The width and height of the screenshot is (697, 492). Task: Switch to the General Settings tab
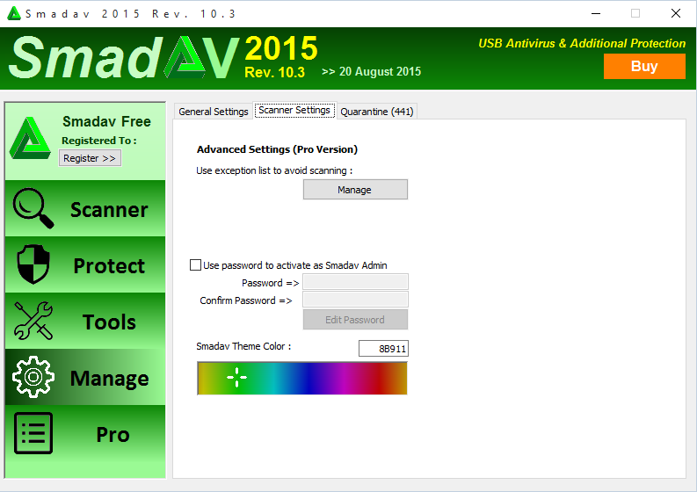click(x=214, y=112)
